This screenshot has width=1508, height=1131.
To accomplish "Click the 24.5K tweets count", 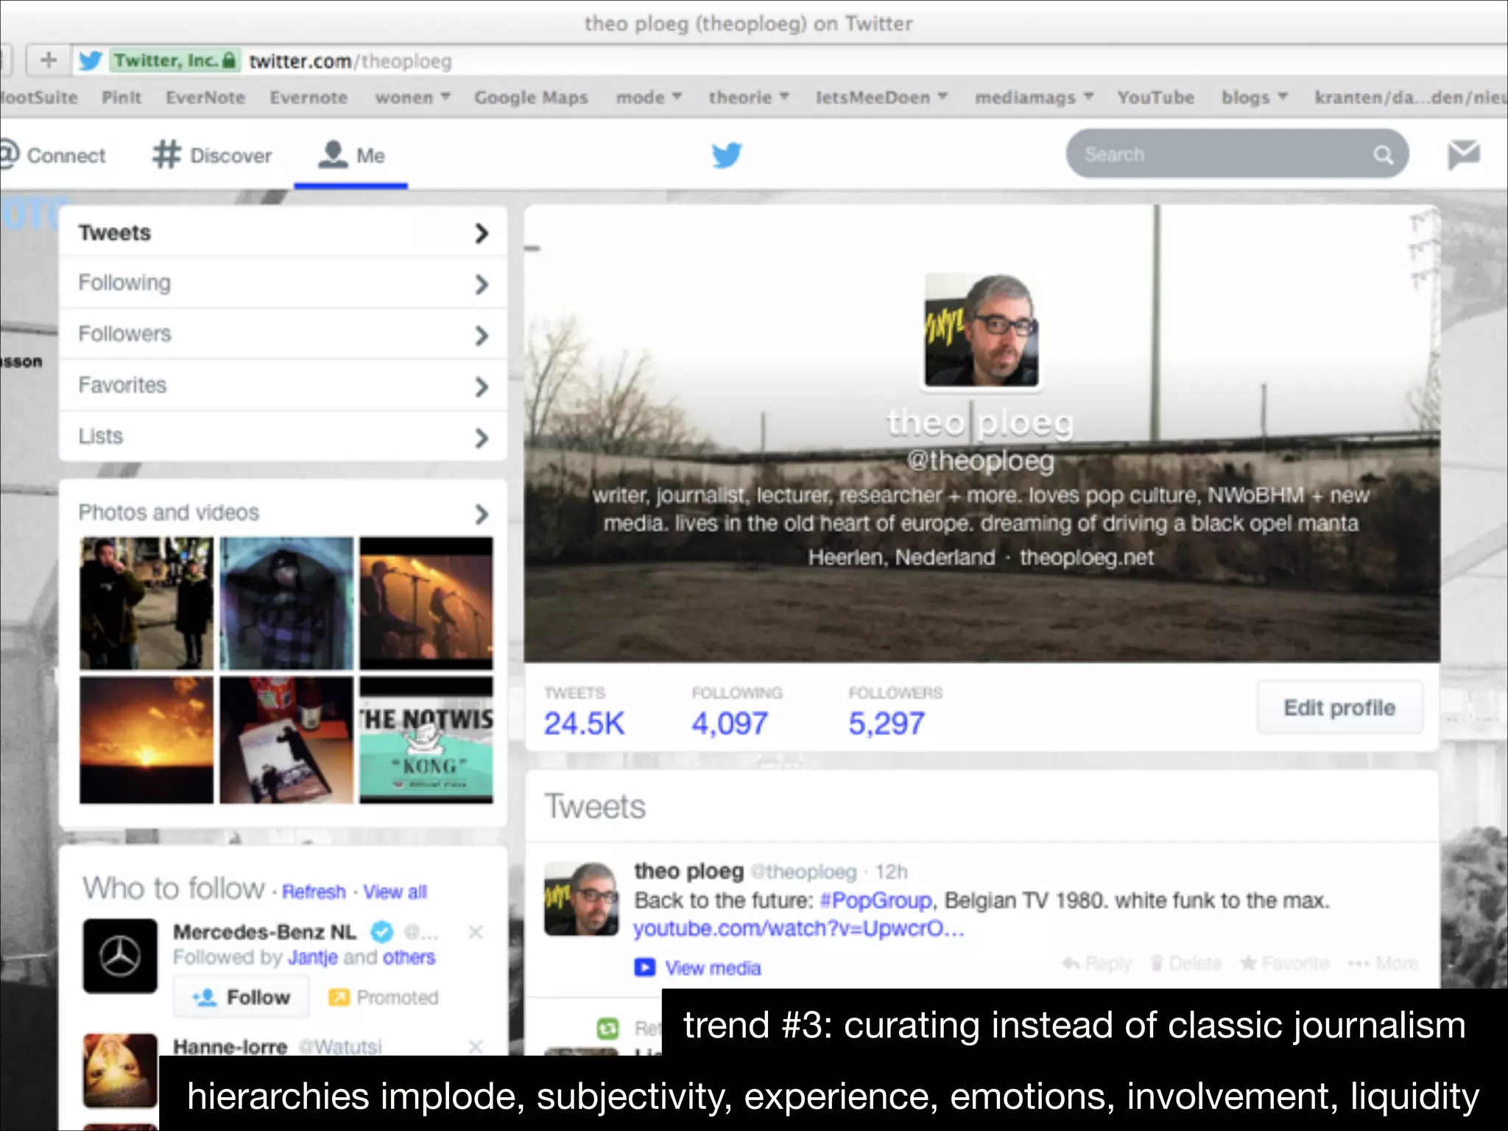I will pos(584,723).
